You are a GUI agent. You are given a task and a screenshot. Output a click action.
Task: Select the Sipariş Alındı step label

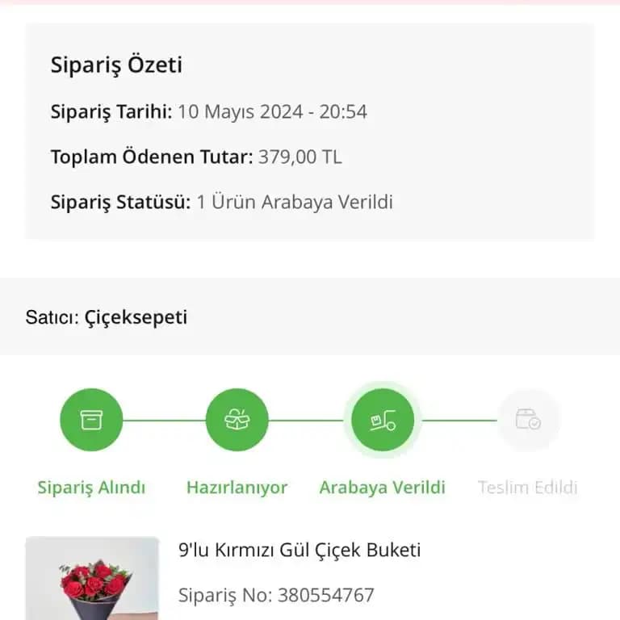click(x=91, y=488)
